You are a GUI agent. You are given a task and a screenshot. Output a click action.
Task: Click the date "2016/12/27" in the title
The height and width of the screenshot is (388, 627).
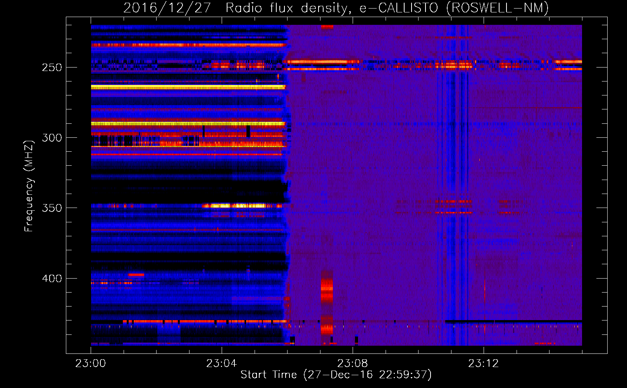pyautogui.click(x=167, y=8)
